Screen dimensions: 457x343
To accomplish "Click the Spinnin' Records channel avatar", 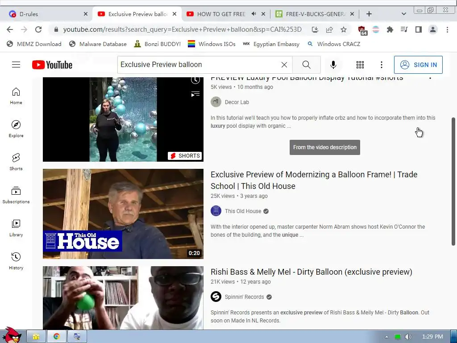I will tap(216, 297).
